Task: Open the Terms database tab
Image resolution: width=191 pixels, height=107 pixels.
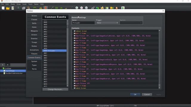Action: pos(34,69)
